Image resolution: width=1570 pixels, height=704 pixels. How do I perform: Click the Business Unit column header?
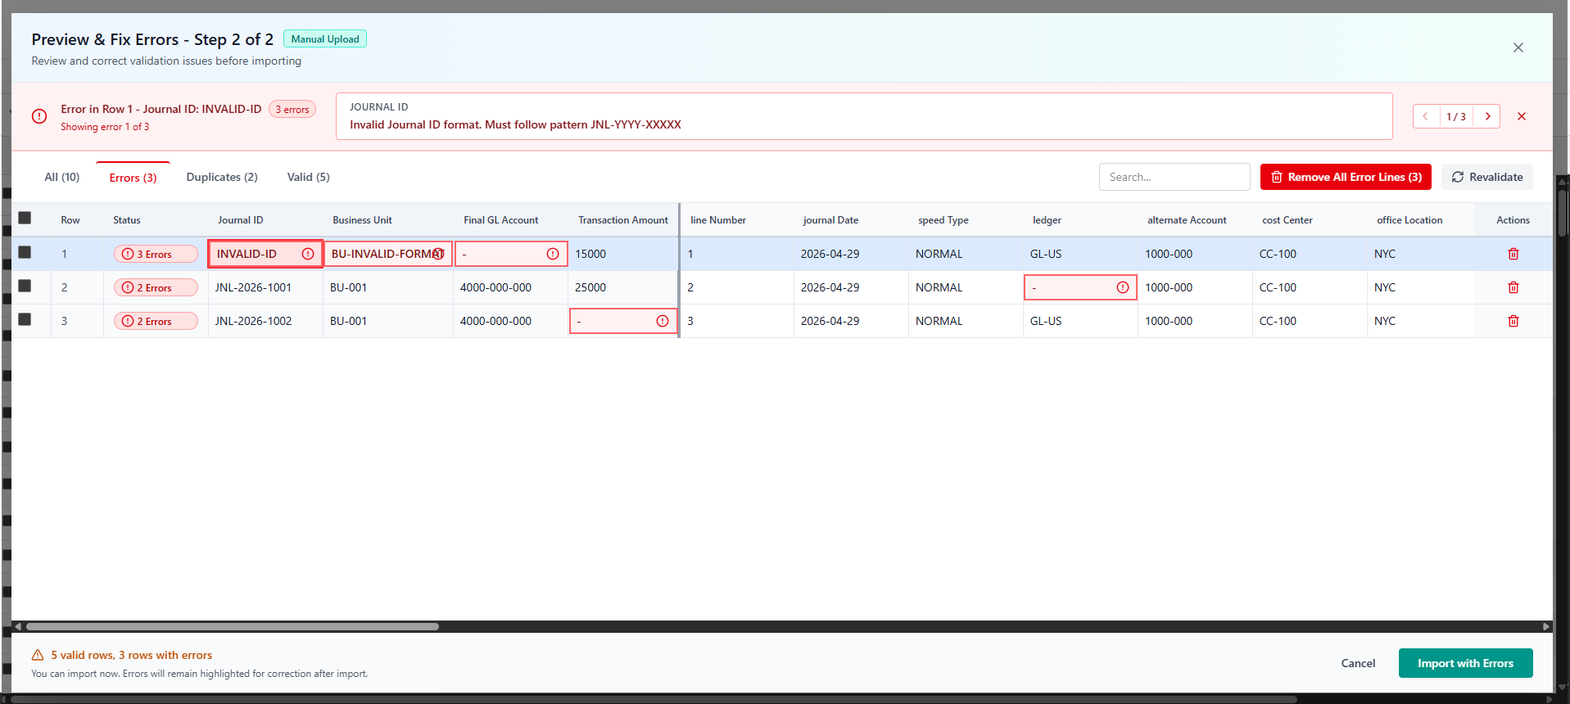362,220
